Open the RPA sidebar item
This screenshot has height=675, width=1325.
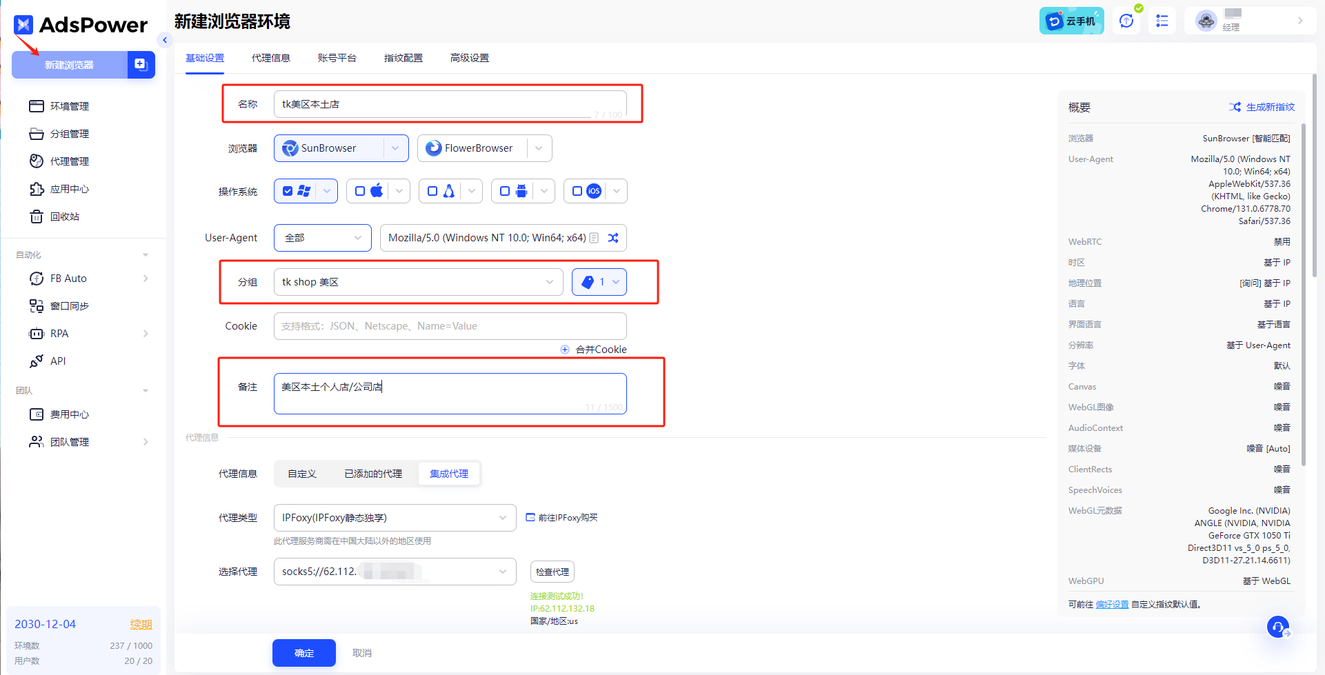coord(59,334)
